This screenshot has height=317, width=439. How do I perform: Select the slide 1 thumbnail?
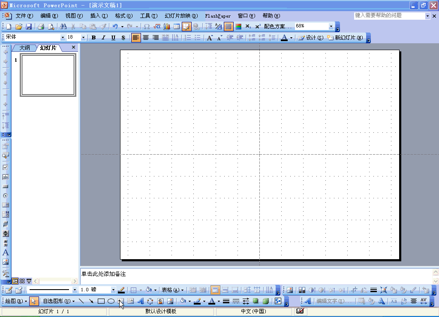pos(48,75)
